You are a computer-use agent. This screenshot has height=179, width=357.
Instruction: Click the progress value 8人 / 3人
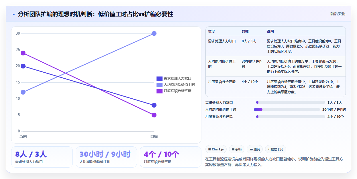pyautogui.click(x=335, y=102)
